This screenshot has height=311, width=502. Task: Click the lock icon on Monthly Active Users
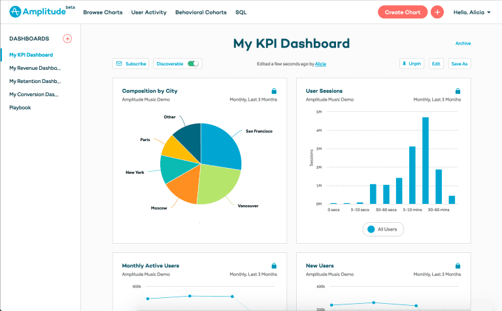[x=274, y=266]
